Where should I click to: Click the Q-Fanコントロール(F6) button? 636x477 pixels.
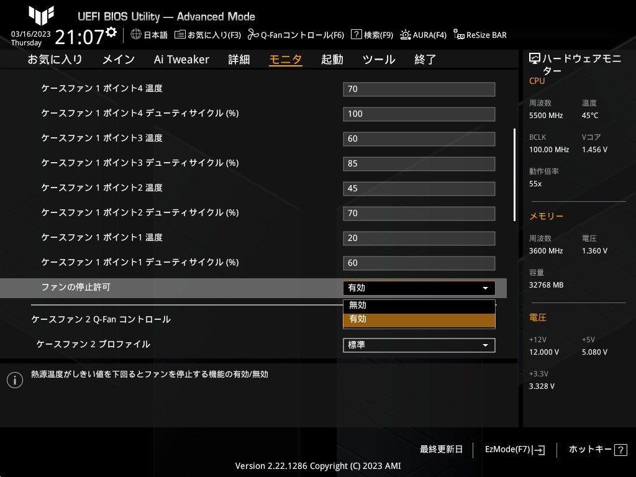296,35
